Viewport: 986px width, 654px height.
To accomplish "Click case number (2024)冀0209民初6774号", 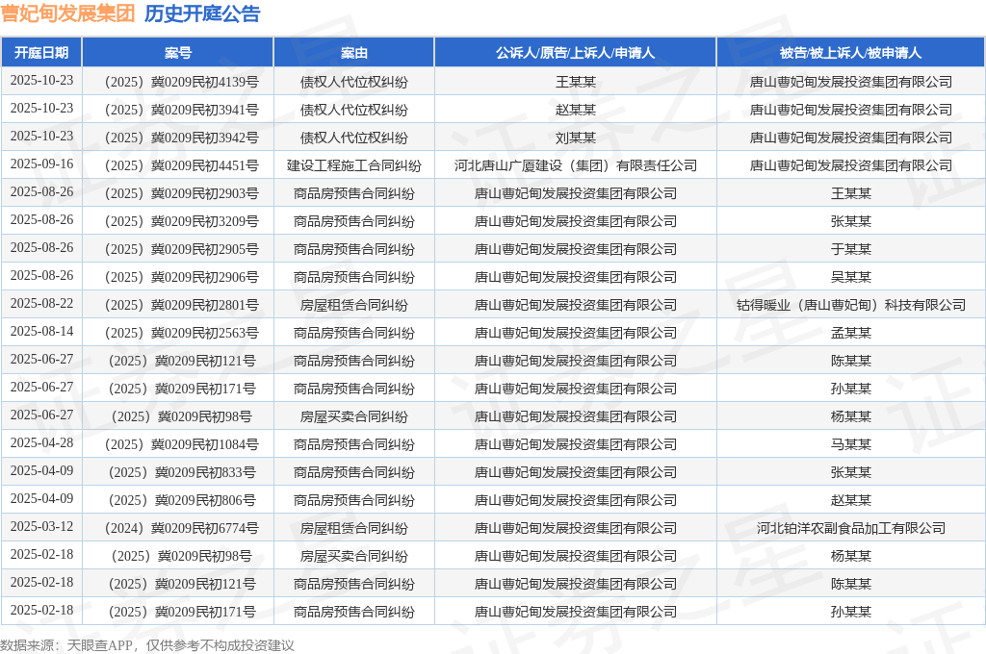I will 182,528.
